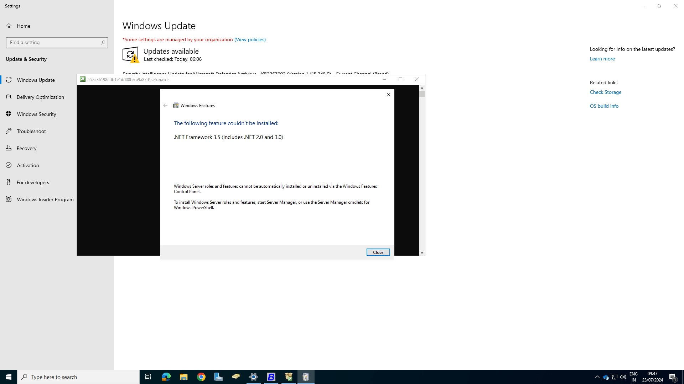
Task: Click the search magnifier in Find a setting
Action: point(103,42)
